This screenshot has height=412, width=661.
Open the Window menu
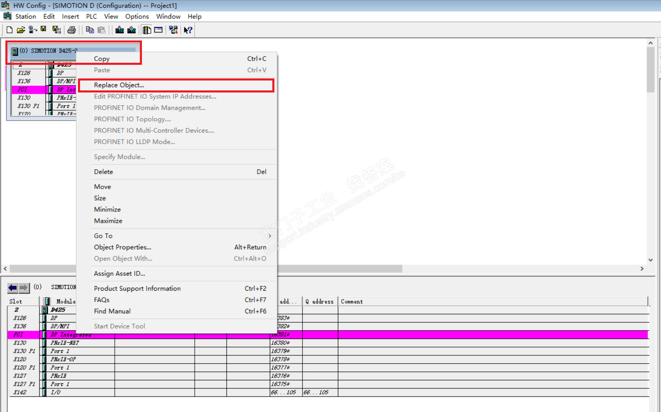click(168, 17)
